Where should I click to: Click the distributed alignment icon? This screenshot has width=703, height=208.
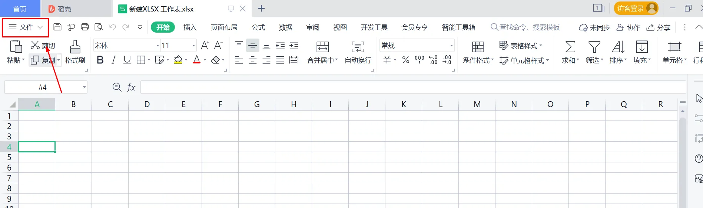(294, 60)
